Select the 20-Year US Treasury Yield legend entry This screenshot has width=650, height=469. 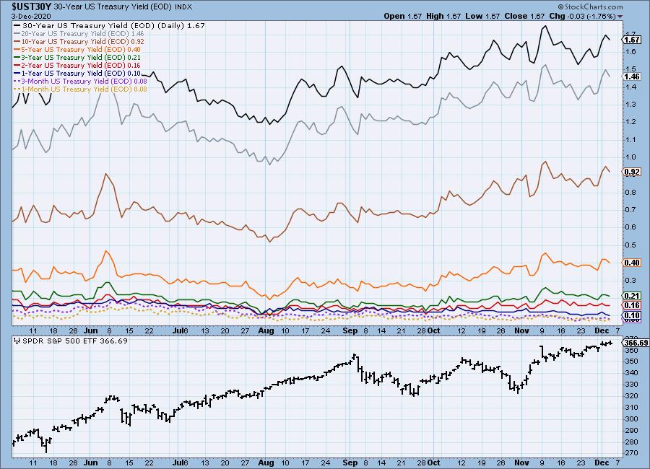[79, 33]
